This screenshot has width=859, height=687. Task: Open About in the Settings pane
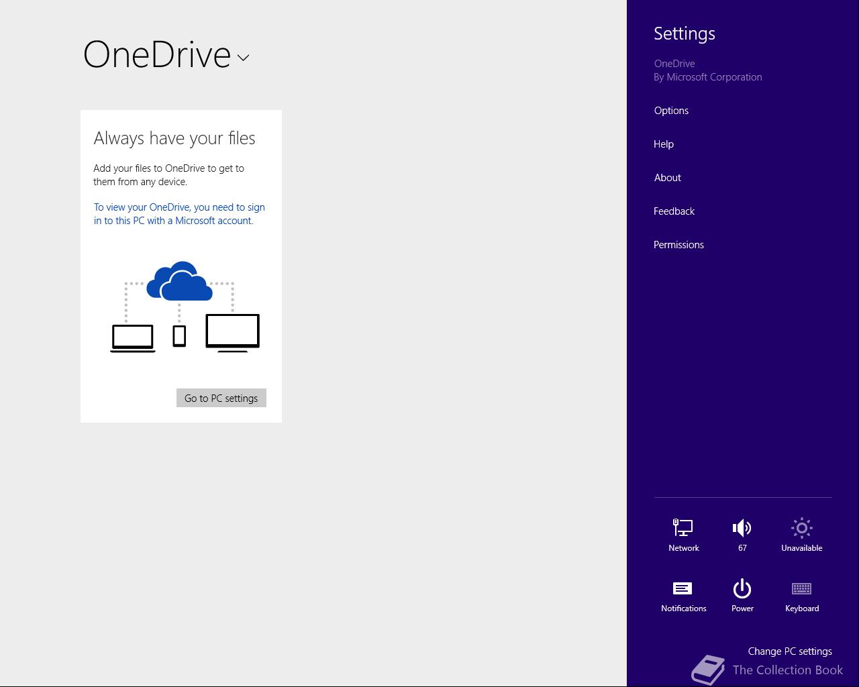[668, 178]
